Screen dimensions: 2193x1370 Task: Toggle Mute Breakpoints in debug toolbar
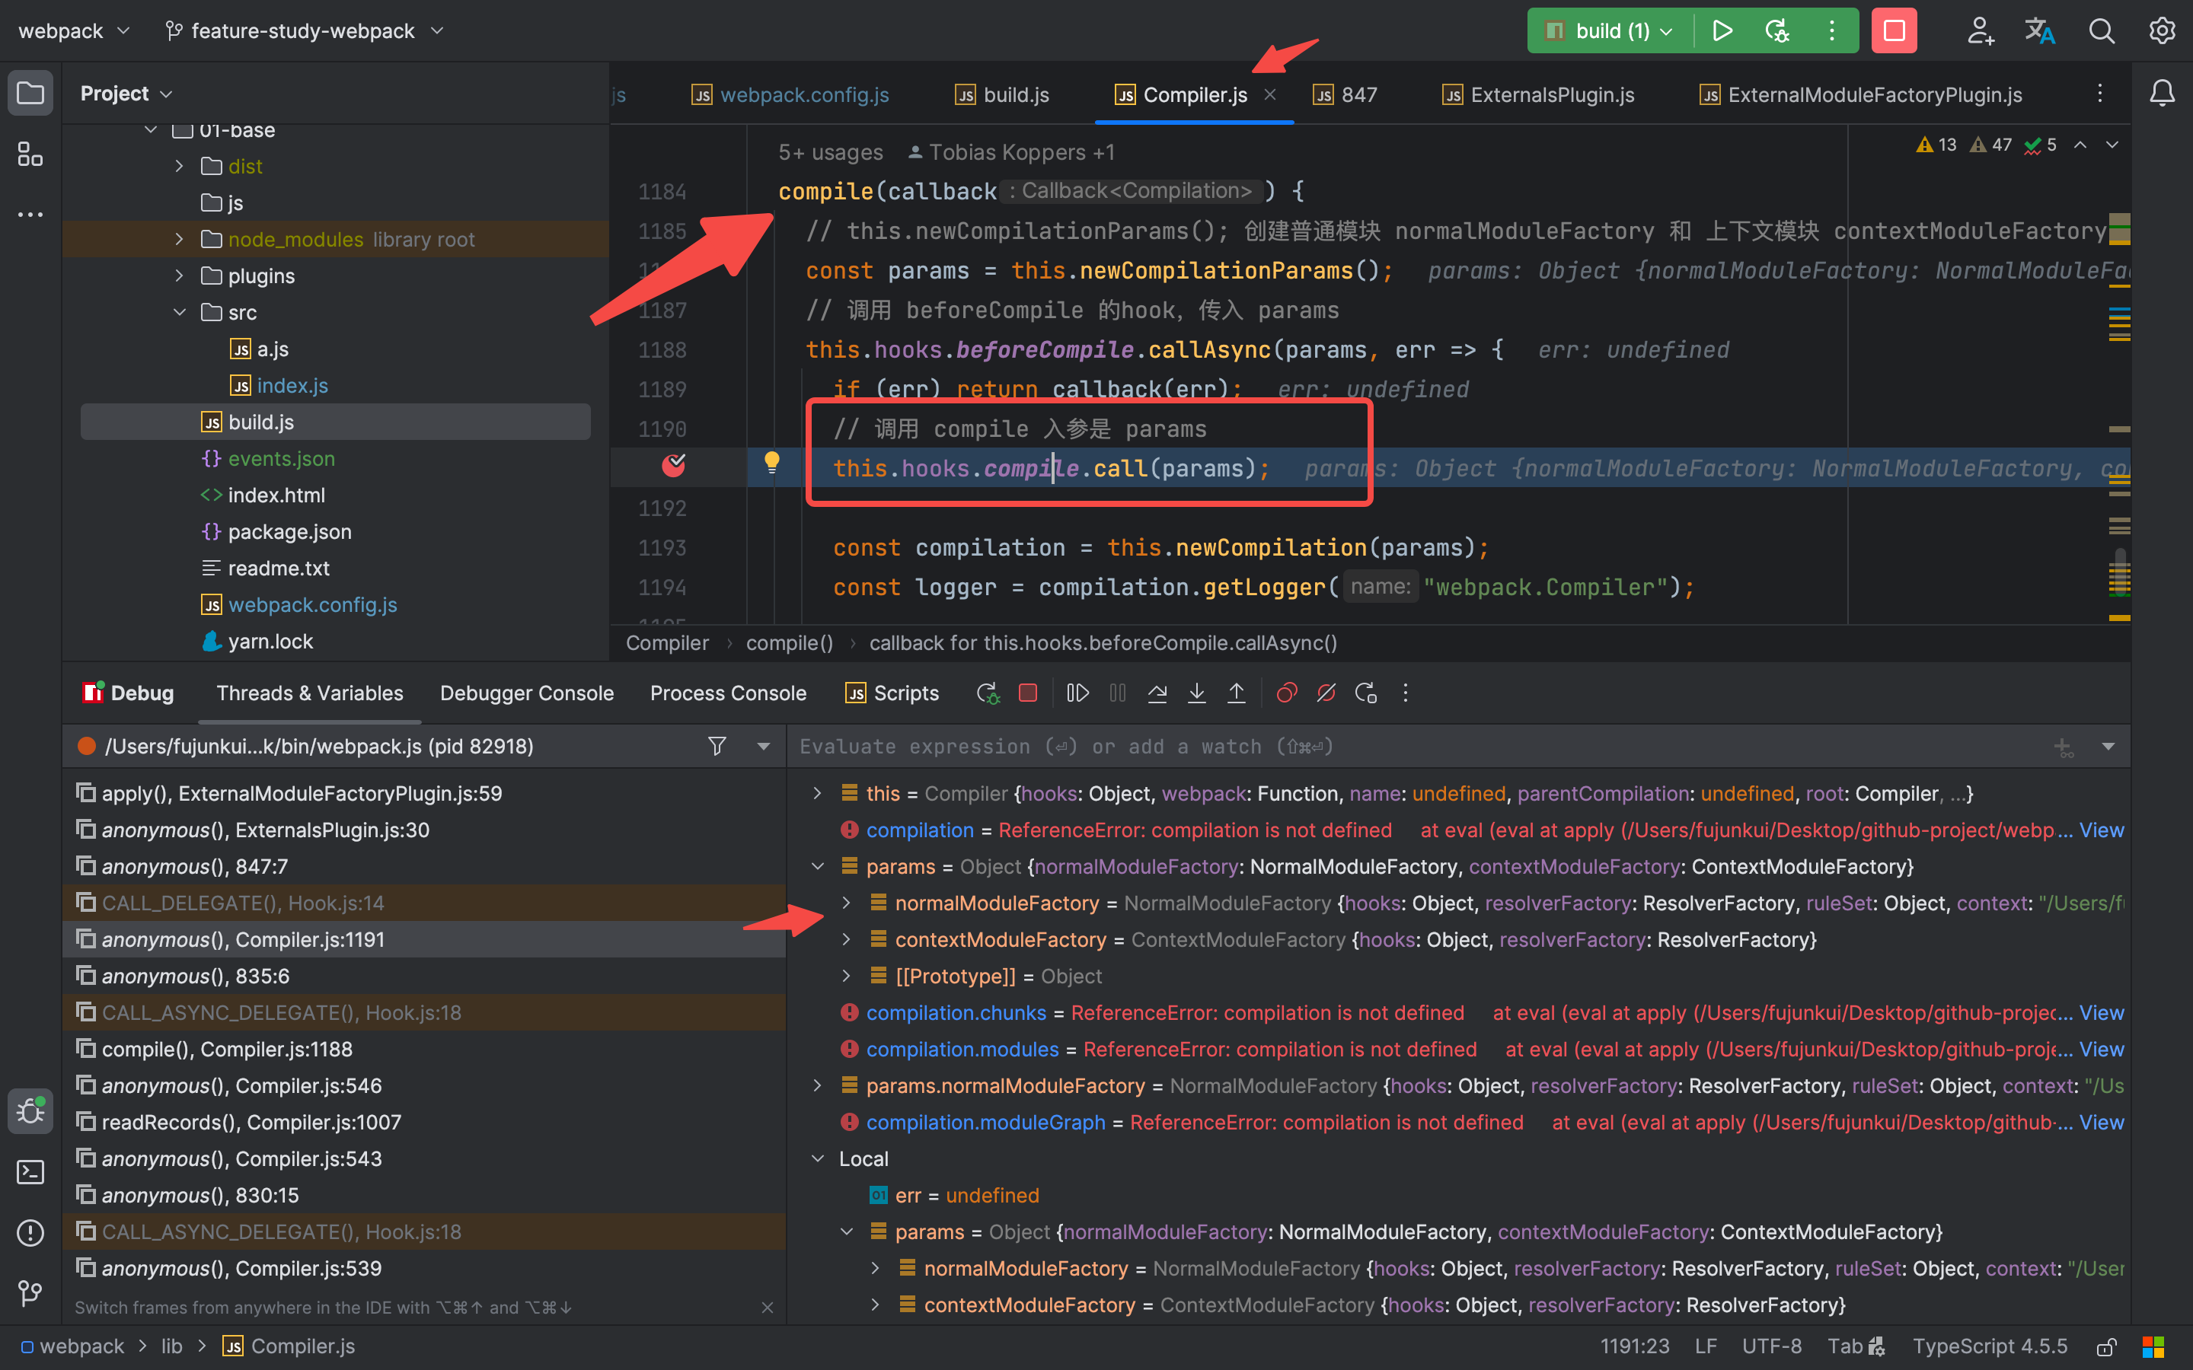coord(1326,693)
